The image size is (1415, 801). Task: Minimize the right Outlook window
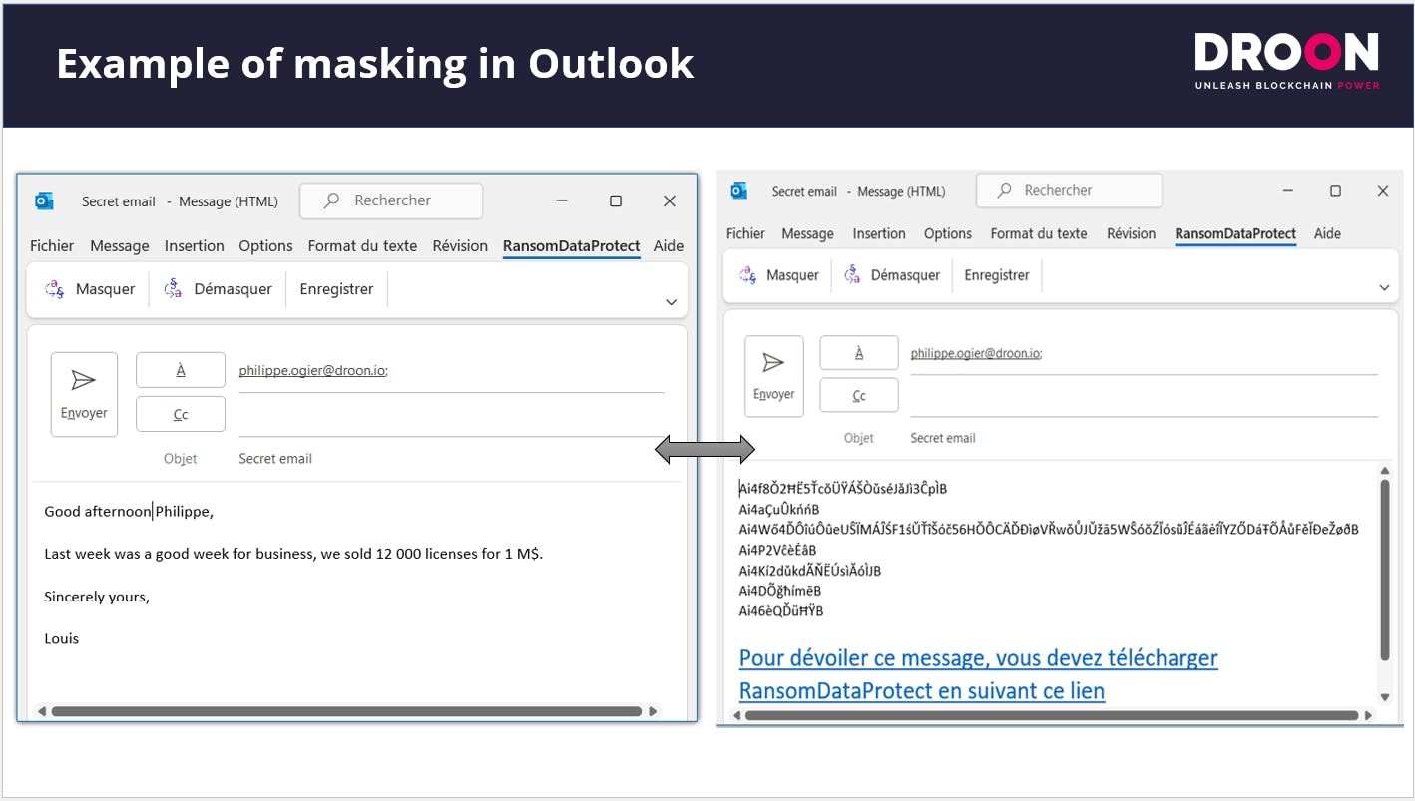pyautogui.click(x=1287, y=191)
